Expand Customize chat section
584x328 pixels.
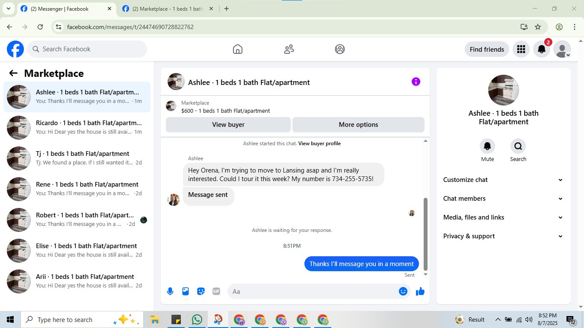pos(503,180)
